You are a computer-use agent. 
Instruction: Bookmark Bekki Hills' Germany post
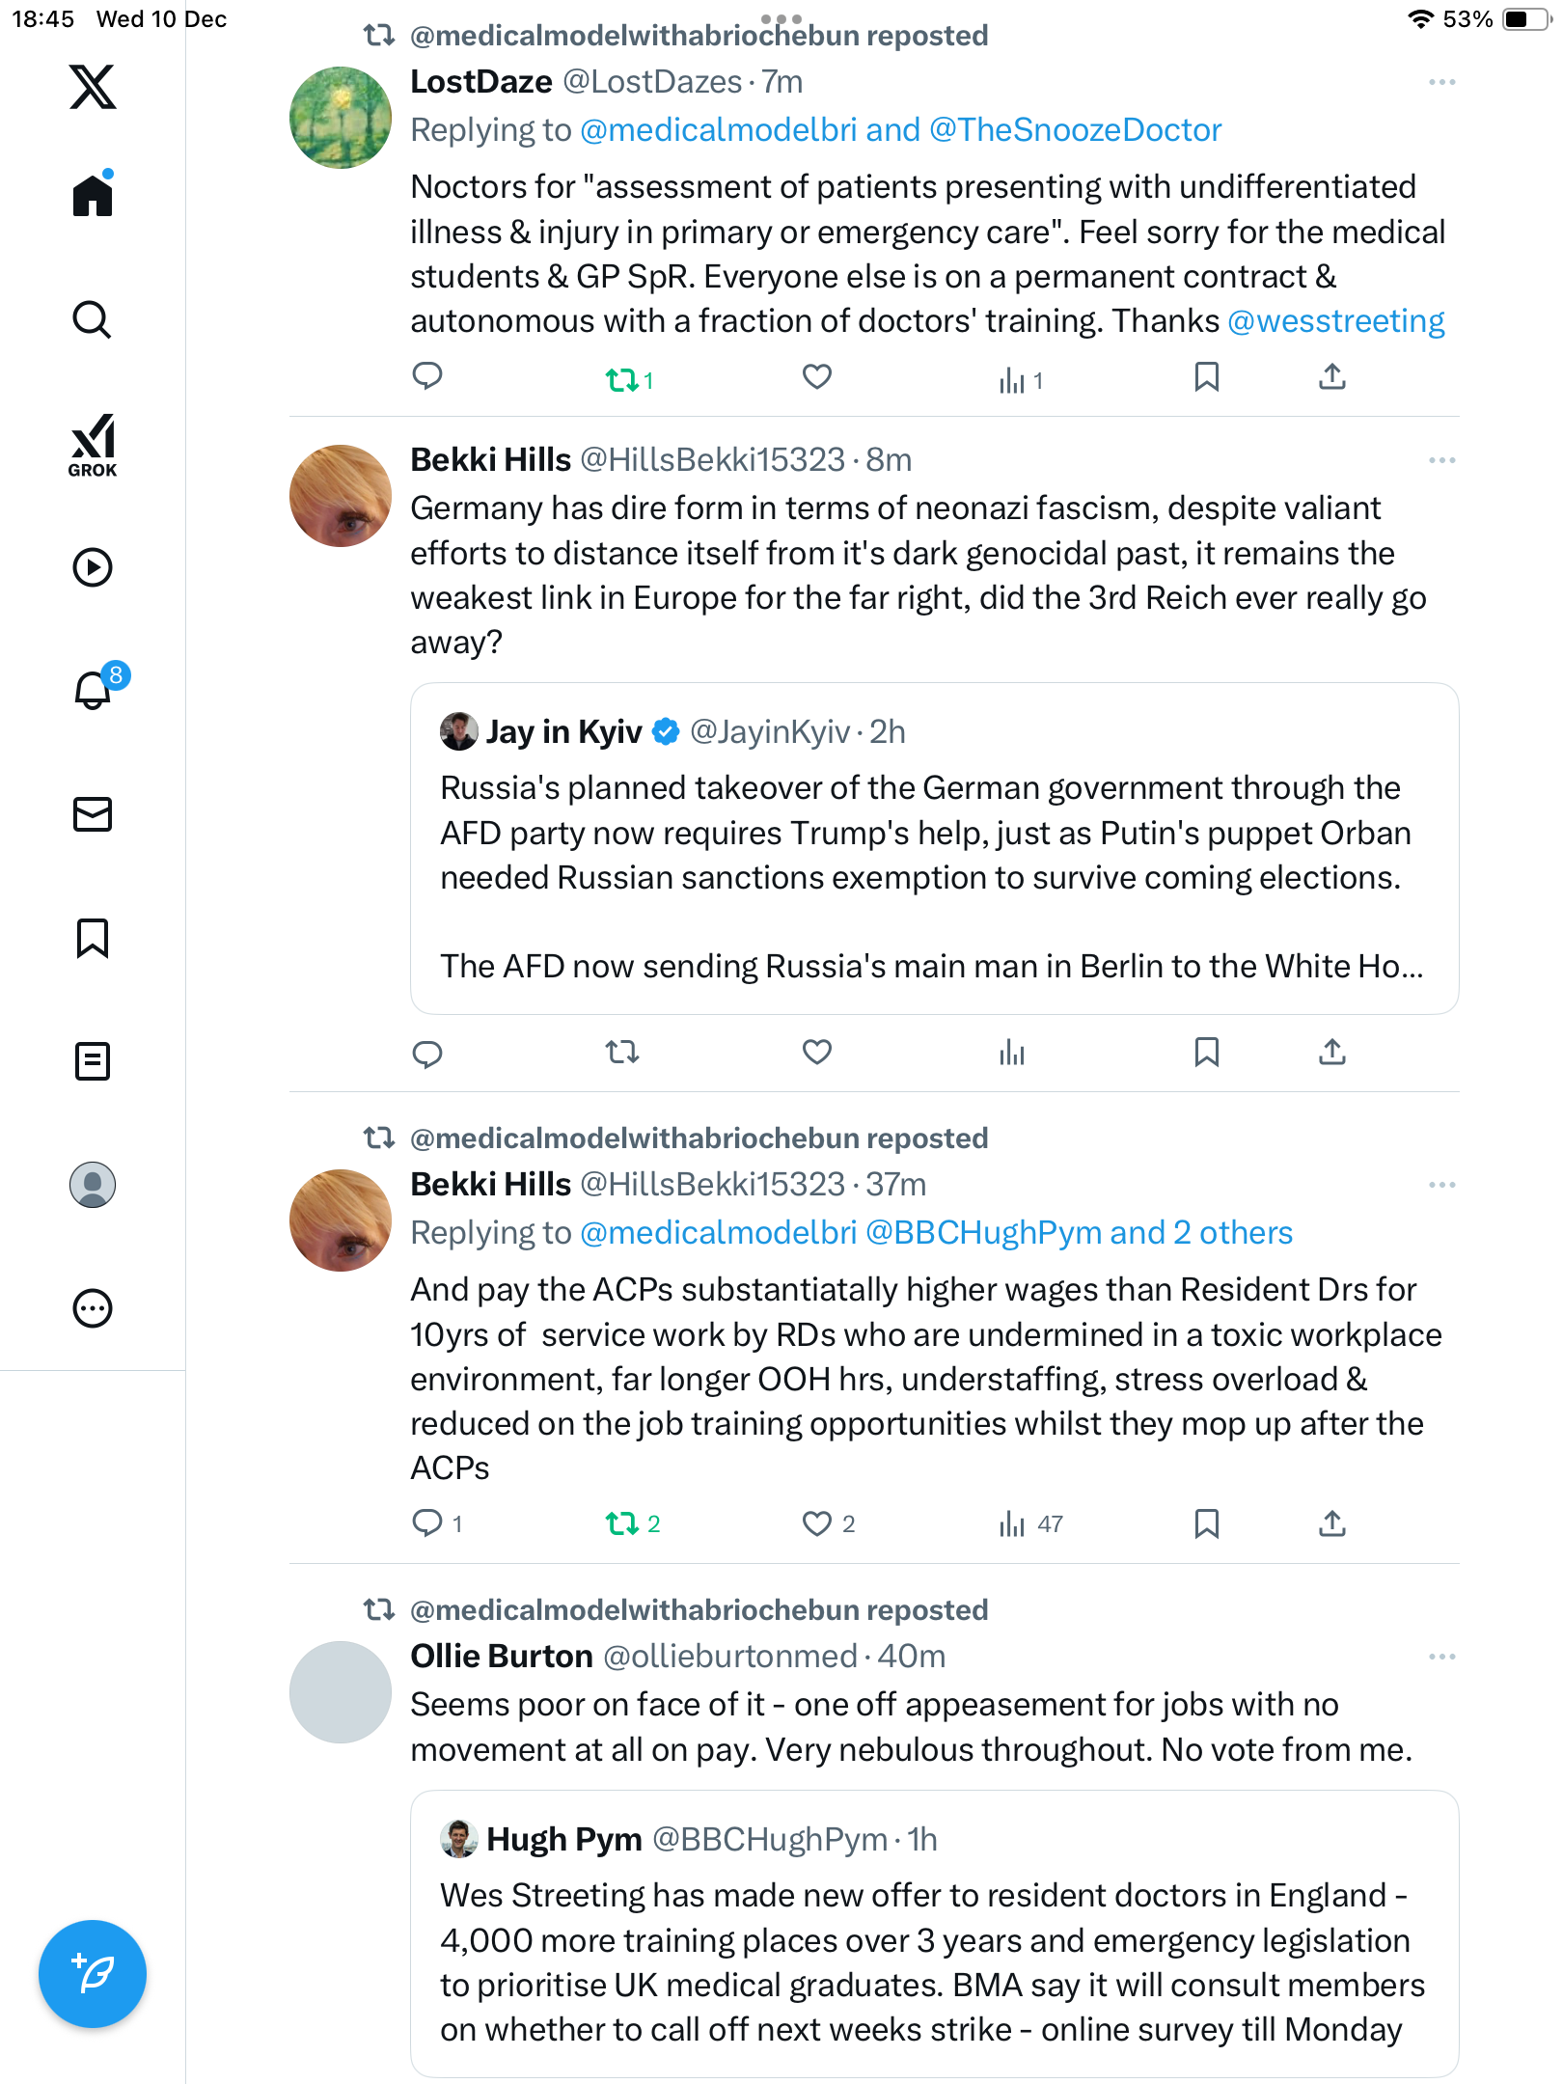tap(1206, 1053)
